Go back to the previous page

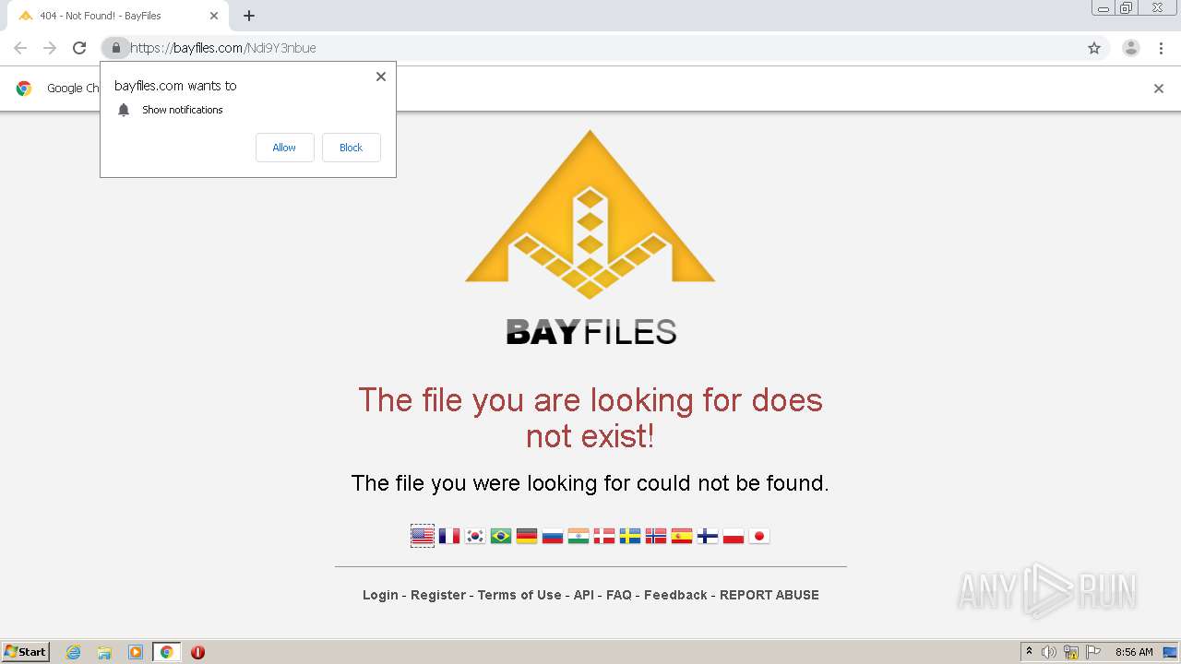tap(20, 48)
